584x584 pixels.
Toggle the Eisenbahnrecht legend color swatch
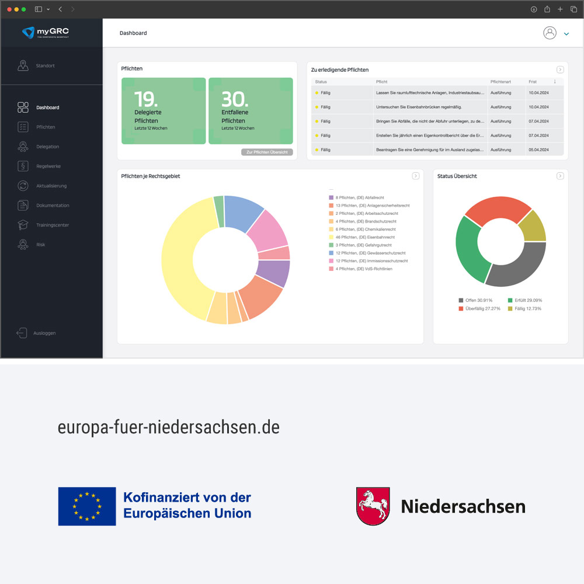click(x=331, y=238)
